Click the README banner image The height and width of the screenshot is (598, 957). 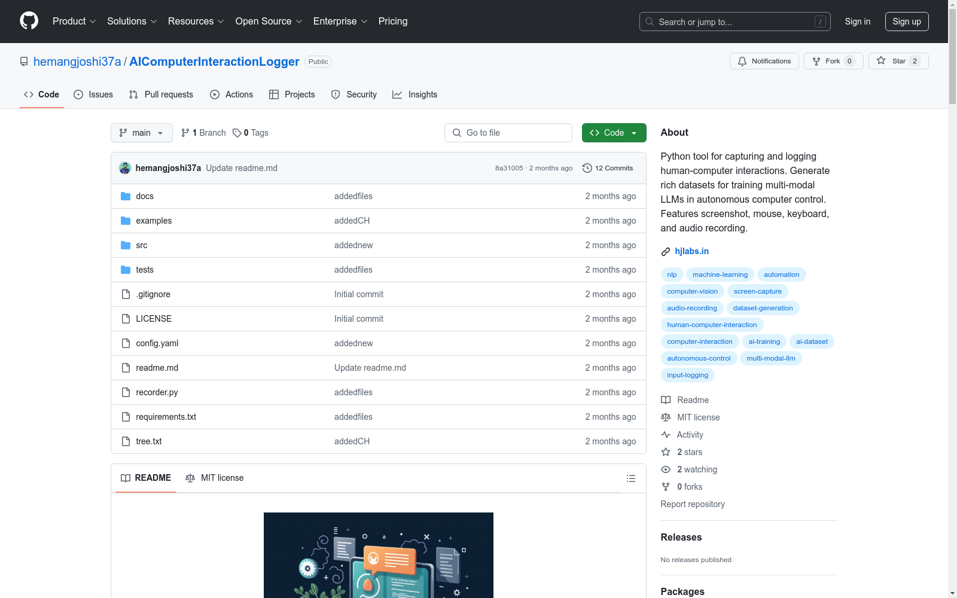(x=379, y=555)
